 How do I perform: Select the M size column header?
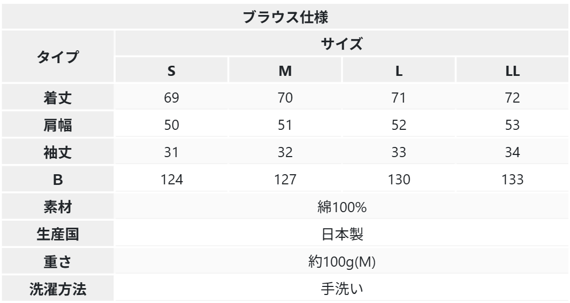285,71
